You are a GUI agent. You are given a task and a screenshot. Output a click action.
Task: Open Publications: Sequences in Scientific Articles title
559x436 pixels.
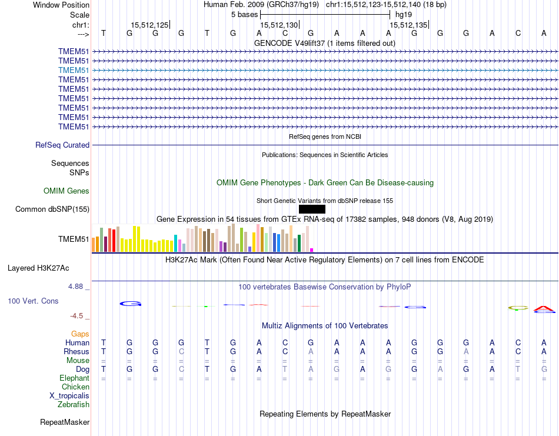pos(325,155)
